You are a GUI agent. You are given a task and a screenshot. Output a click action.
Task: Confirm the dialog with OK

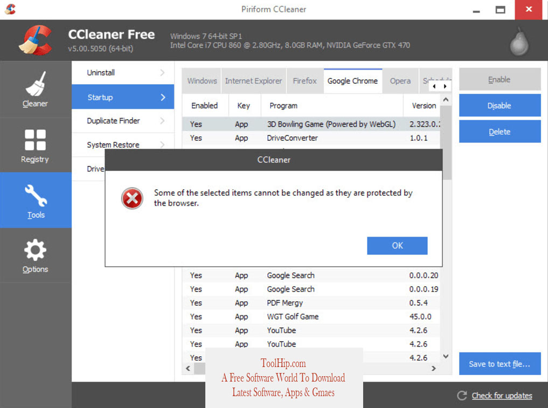(x=397, y=245)
